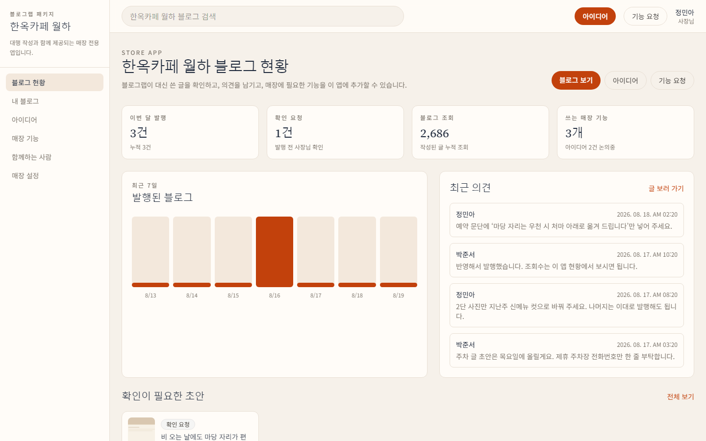This screenshot has height=441, width=706.
Task: Select the tall 8/16 bar in the chart
Action: 275,252
